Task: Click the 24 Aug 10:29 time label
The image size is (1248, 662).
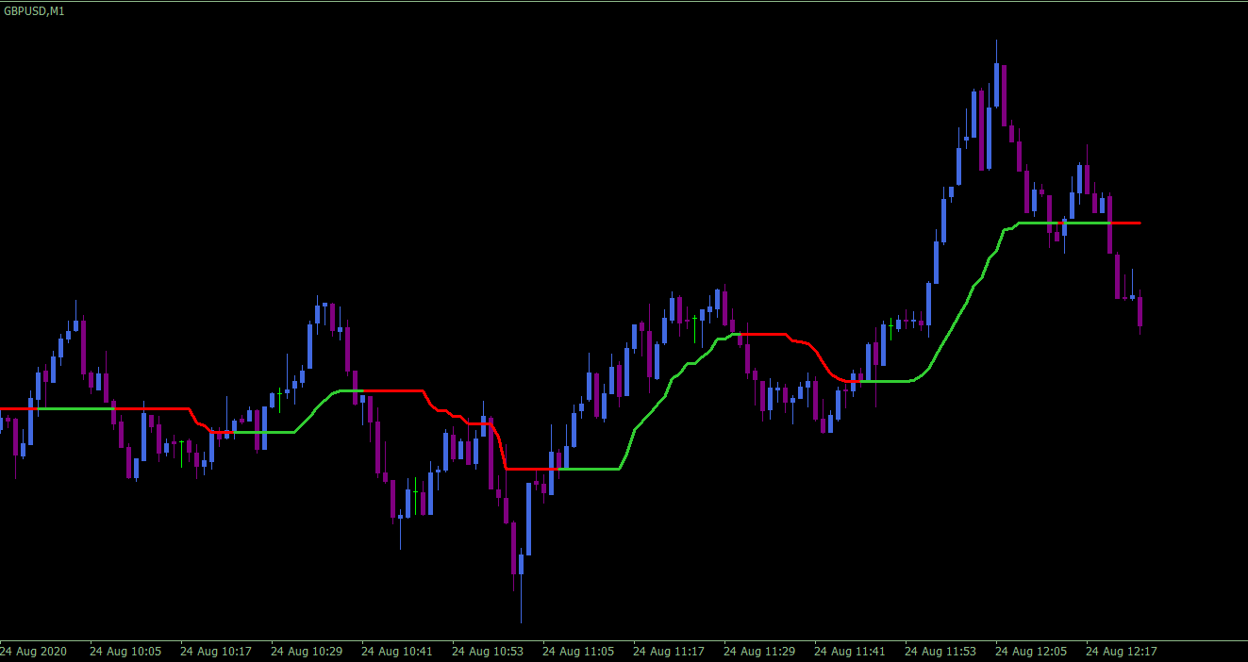Action: point(307,651)
